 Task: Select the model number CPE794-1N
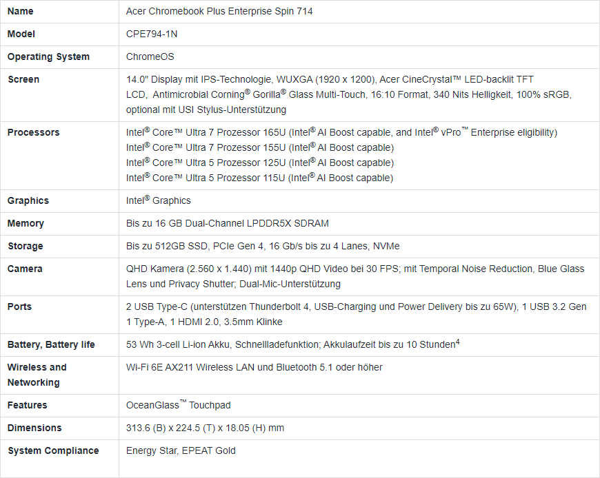(152, 34)
